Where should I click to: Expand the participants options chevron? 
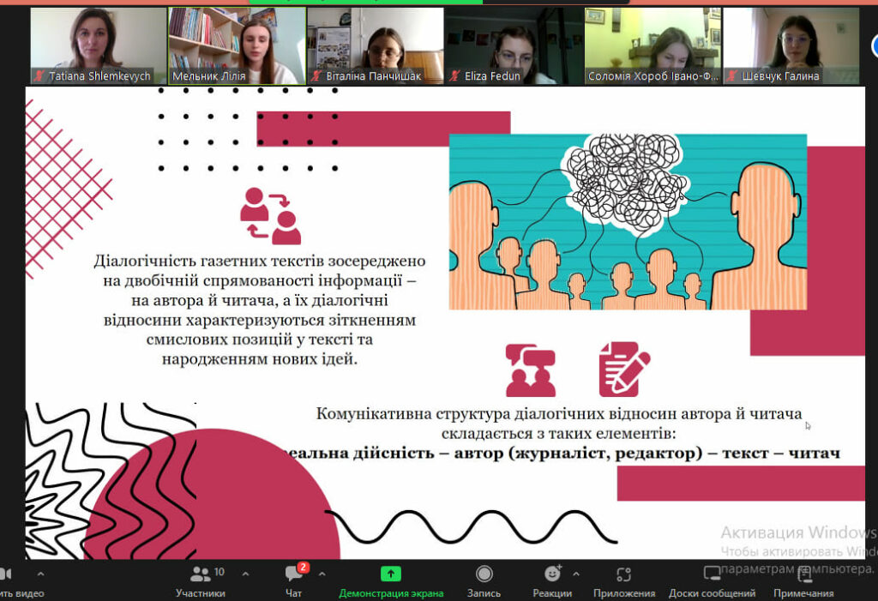tap(245, 574)
